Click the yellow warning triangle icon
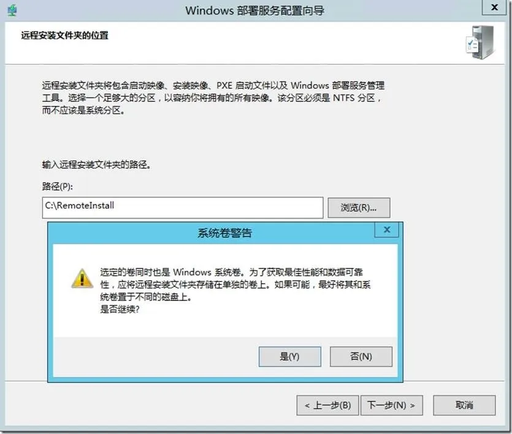Viewport: 512px width, 434px height. (82, 279)
